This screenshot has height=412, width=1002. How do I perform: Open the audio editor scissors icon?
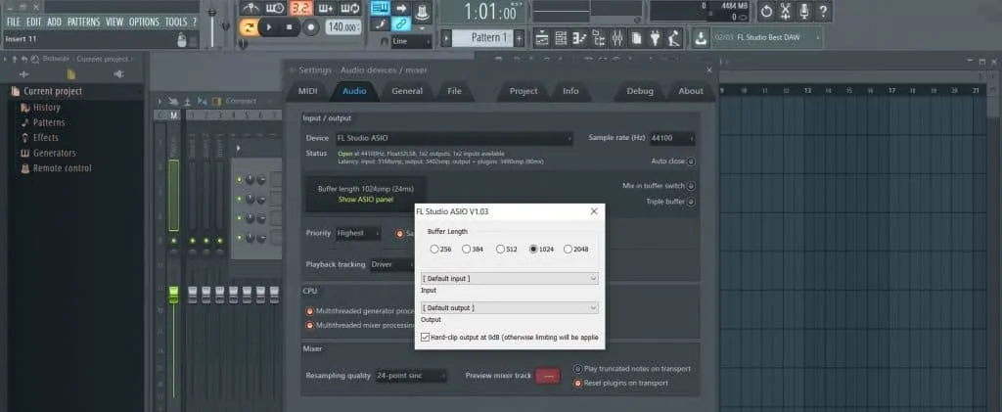click(786, 12)
